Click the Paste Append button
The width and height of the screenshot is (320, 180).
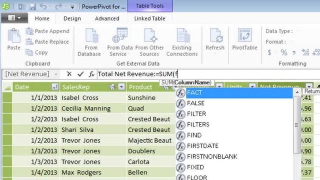(48, 31)
